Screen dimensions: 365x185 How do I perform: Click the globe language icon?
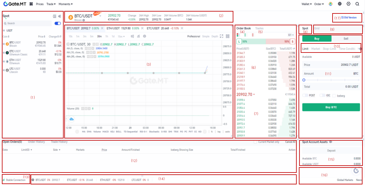(340, 4)
